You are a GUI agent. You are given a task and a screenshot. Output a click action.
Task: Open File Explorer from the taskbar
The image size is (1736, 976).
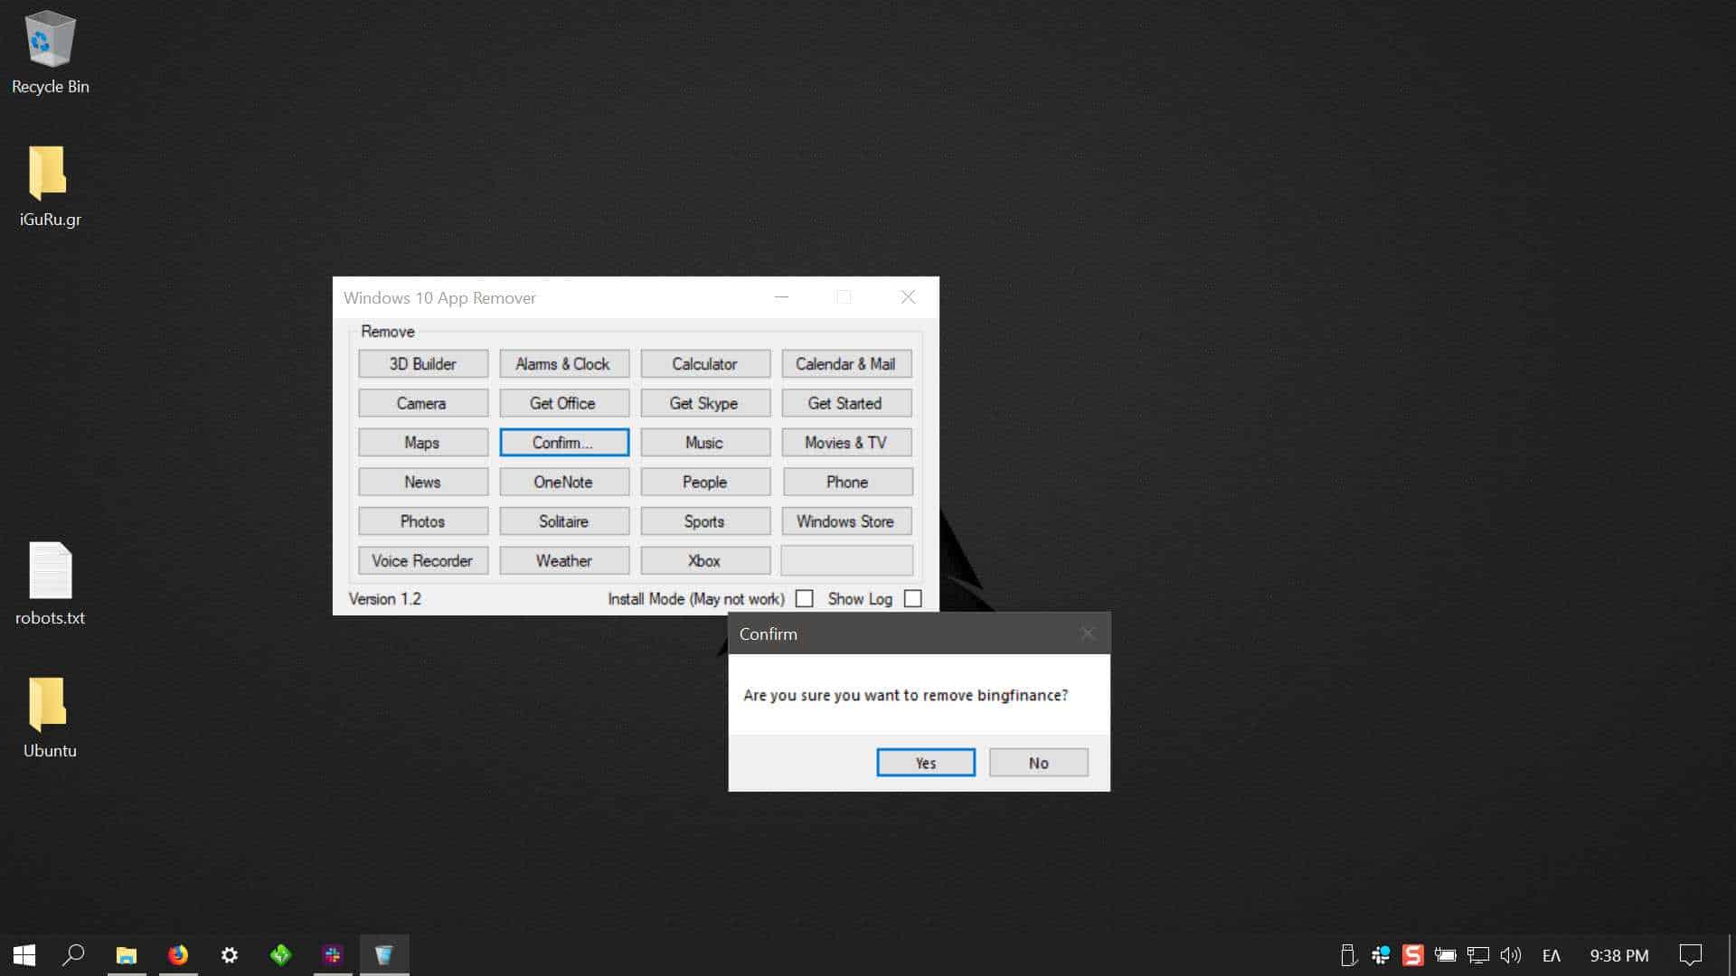tap(127, 955)
